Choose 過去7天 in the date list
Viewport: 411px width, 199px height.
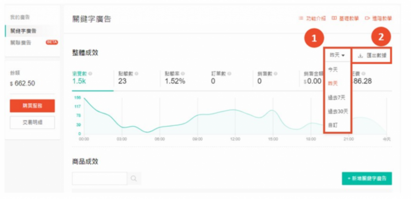tap(336, 98)
